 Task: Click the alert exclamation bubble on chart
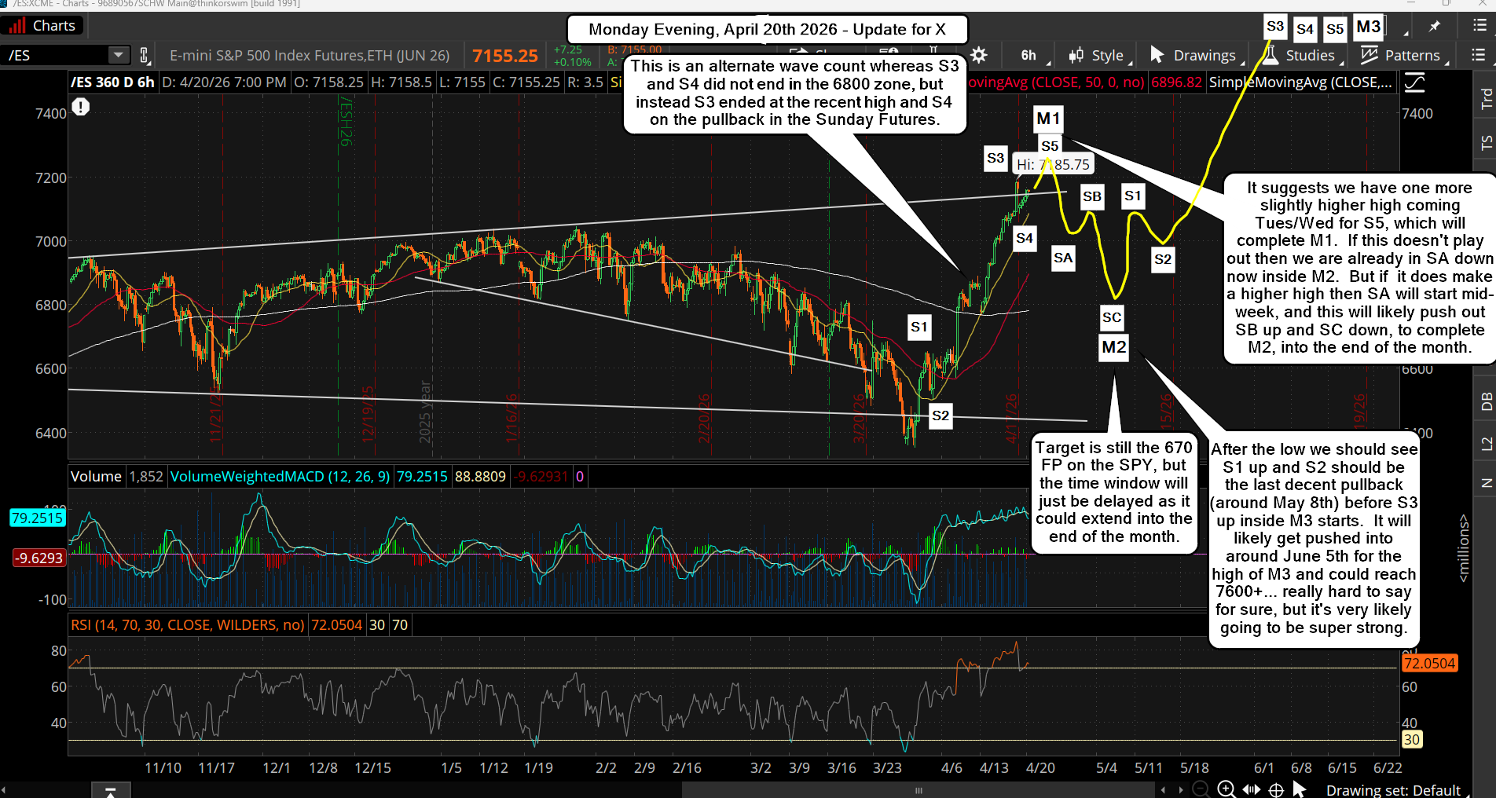point(81,107)
